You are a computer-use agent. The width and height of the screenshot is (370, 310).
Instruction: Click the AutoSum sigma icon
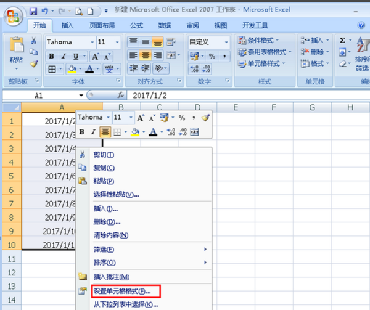pos(342,40)
